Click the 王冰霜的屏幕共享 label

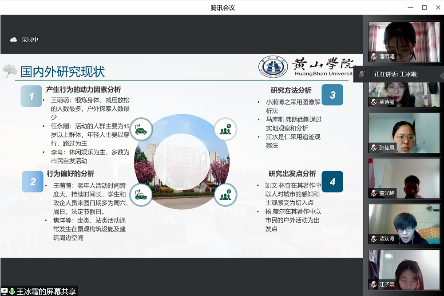[x=46, y=292]
